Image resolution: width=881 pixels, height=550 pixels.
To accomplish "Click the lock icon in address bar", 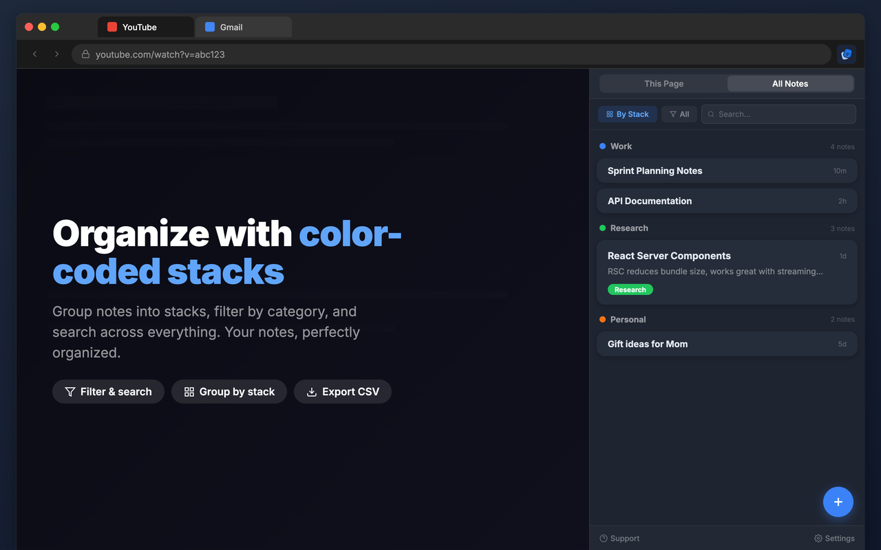I will [86, 54].
